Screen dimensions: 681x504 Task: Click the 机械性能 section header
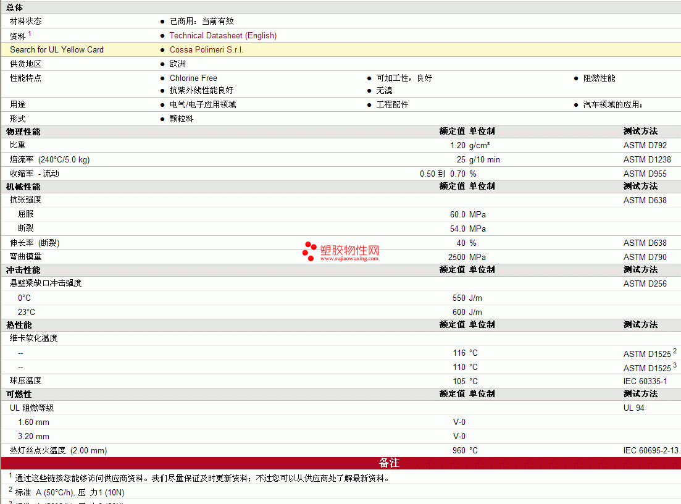tap(23, 187)
